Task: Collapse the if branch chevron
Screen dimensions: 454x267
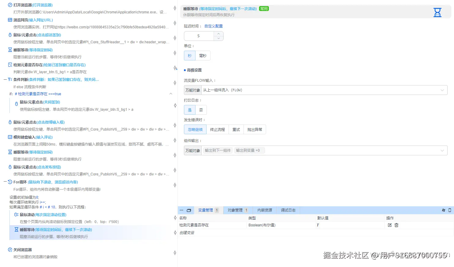Action: tap(171, 94)
